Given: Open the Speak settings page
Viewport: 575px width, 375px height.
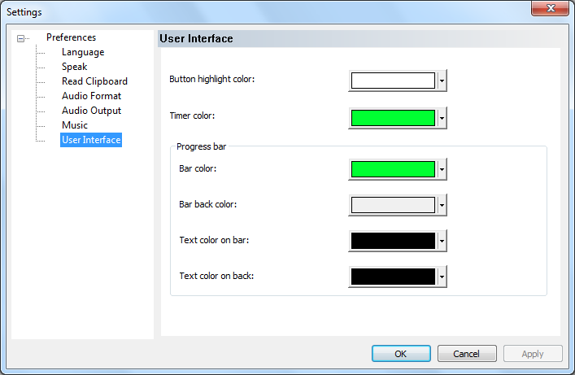Looking at the screenshot, I should click(x=74, y=67).
